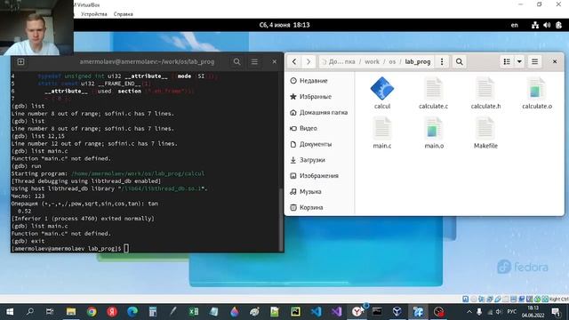The image size is (569, 320).
Task: Click the power icon in the GNOME top bar
Action: pyautogui.click(x=559, y=25)
